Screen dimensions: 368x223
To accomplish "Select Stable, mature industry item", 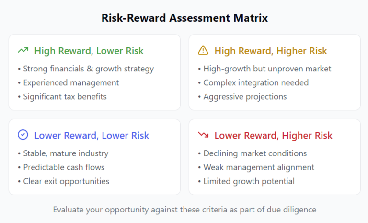I will click(66, 153).
